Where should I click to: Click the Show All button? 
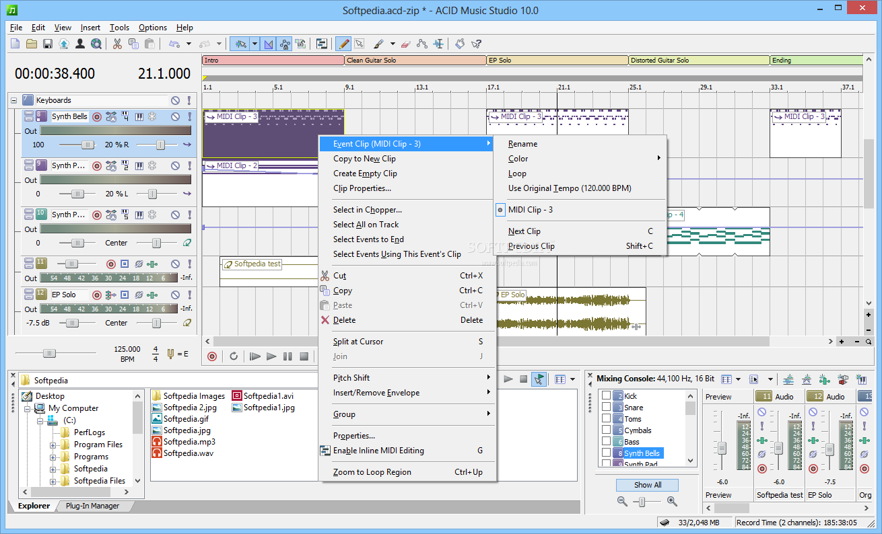(x=648, y=485)
